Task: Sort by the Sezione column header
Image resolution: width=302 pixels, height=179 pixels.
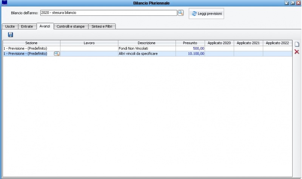Action: [x=31, y=43]
